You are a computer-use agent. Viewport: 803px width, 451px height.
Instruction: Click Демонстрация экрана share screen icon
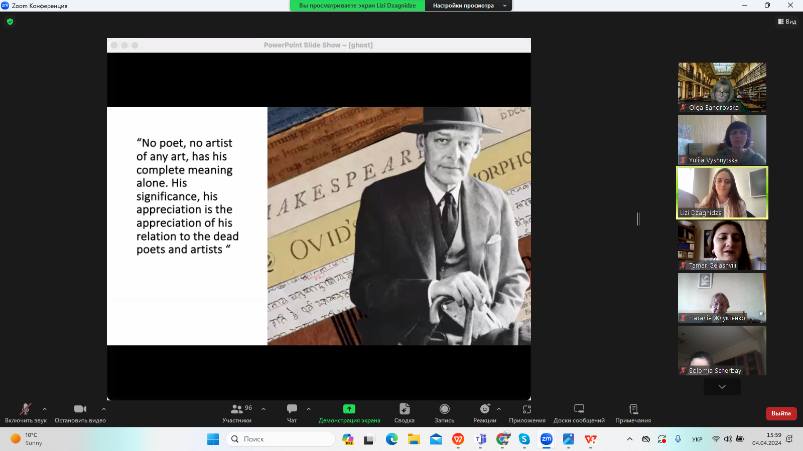pyautogui.click(x=349, y=409)
